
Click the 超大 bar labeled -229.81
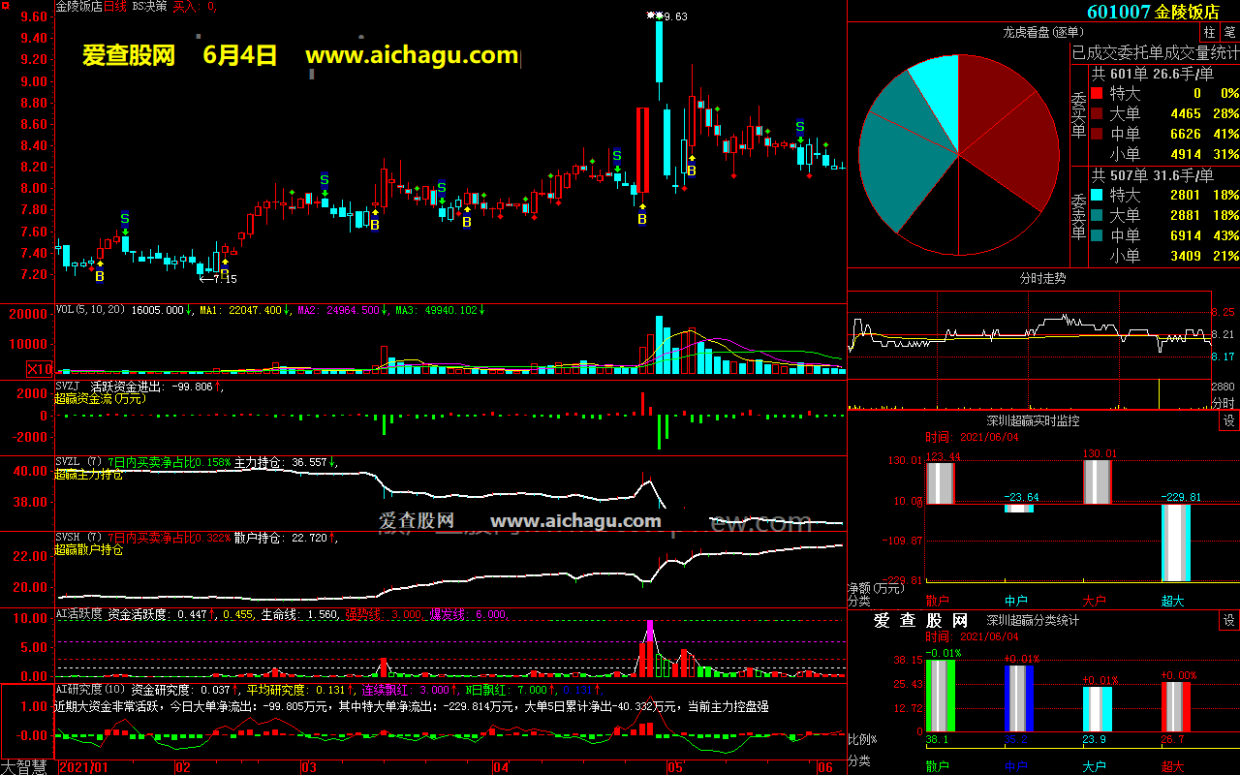click(x=1175, y=542)
